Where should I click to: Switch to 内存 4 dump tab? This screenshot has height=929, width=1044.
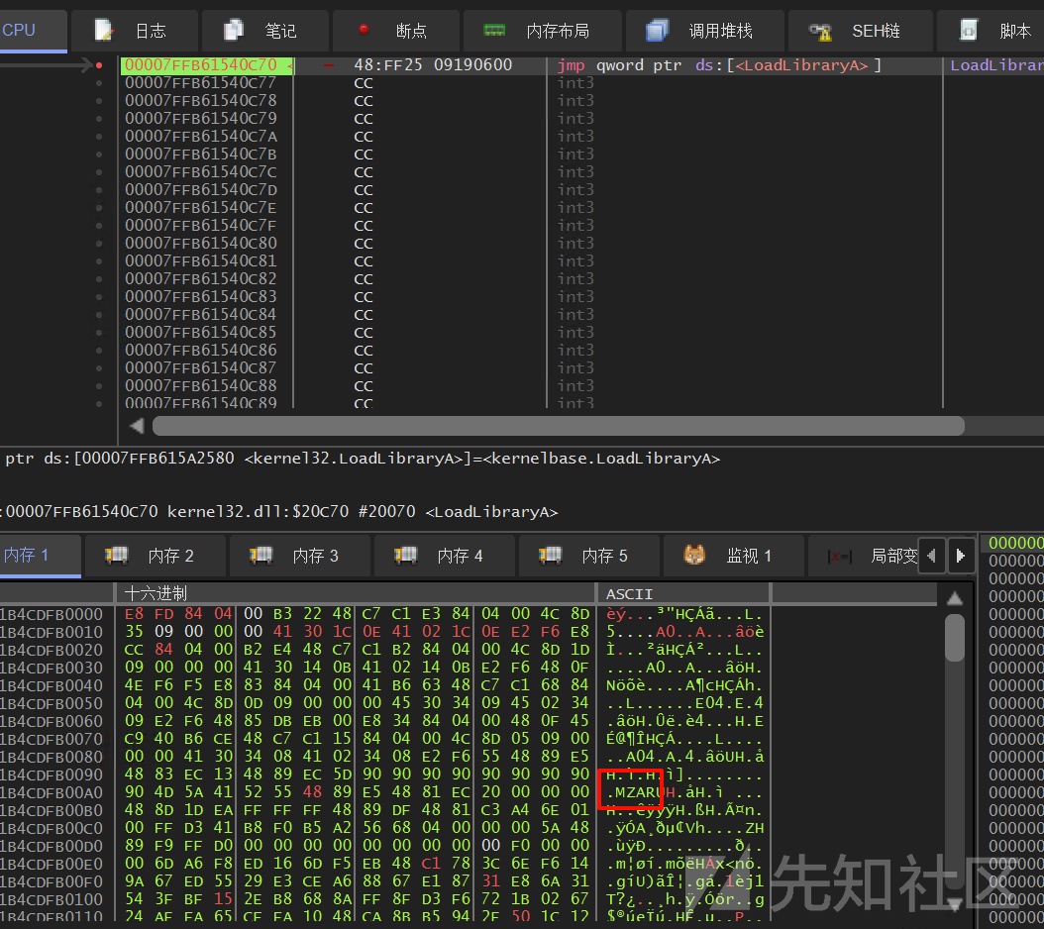click(445, 556)
